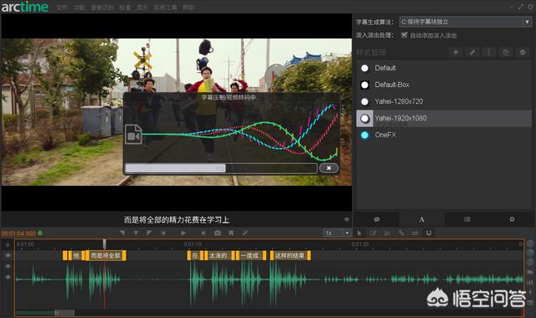Click the add track plus icon
The width and height of the screenshot is (536, 318).
[8, 245]
